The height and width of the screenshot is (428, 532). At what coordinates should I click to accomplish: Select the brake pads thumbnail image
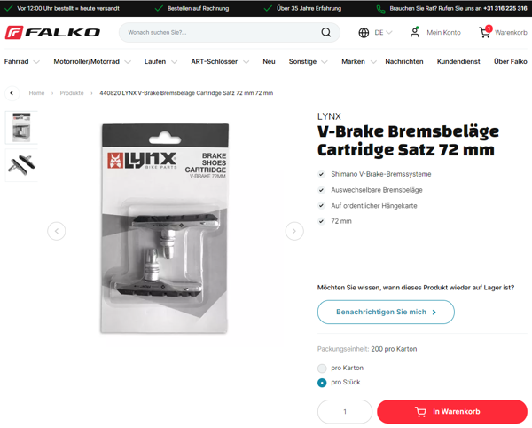point(21,165)
